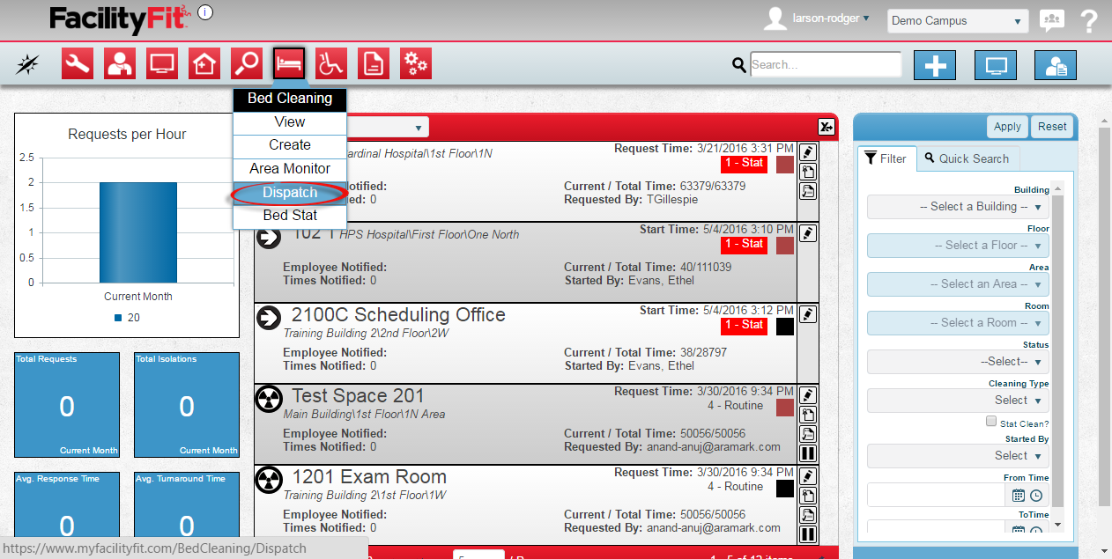Click the blue plus add button
Viewport: 1112px width, 559px height.
pos(935,65)
